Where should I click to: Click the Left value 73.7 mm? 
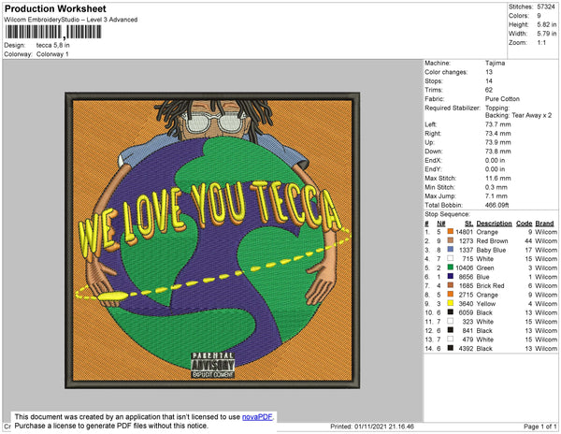(498, 124)
